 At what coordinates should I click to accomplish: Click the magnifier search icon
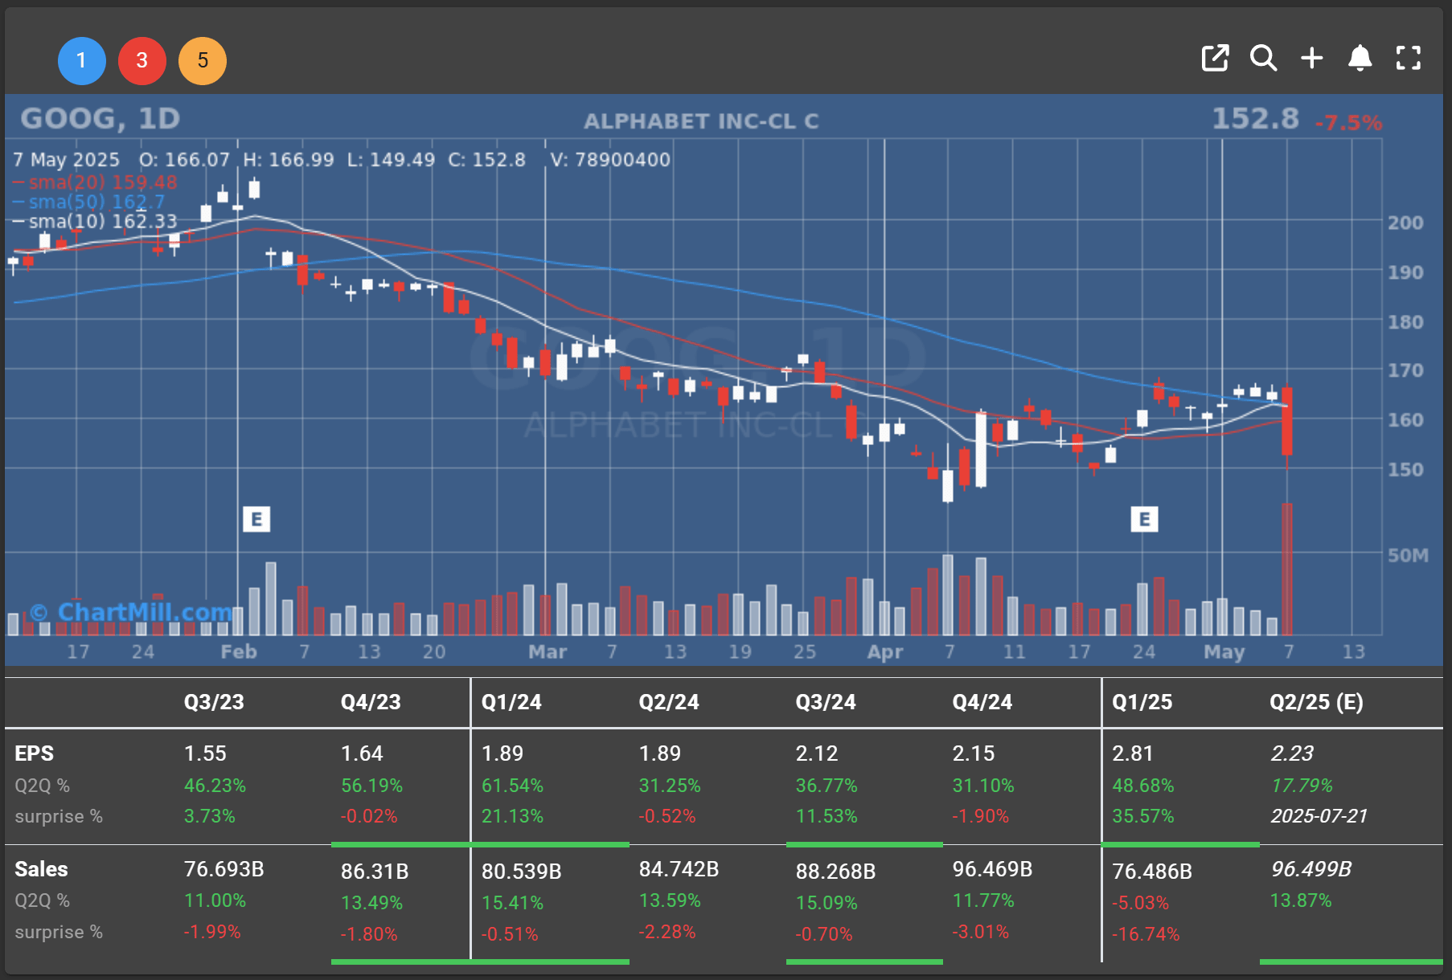tap(1263, 58)
